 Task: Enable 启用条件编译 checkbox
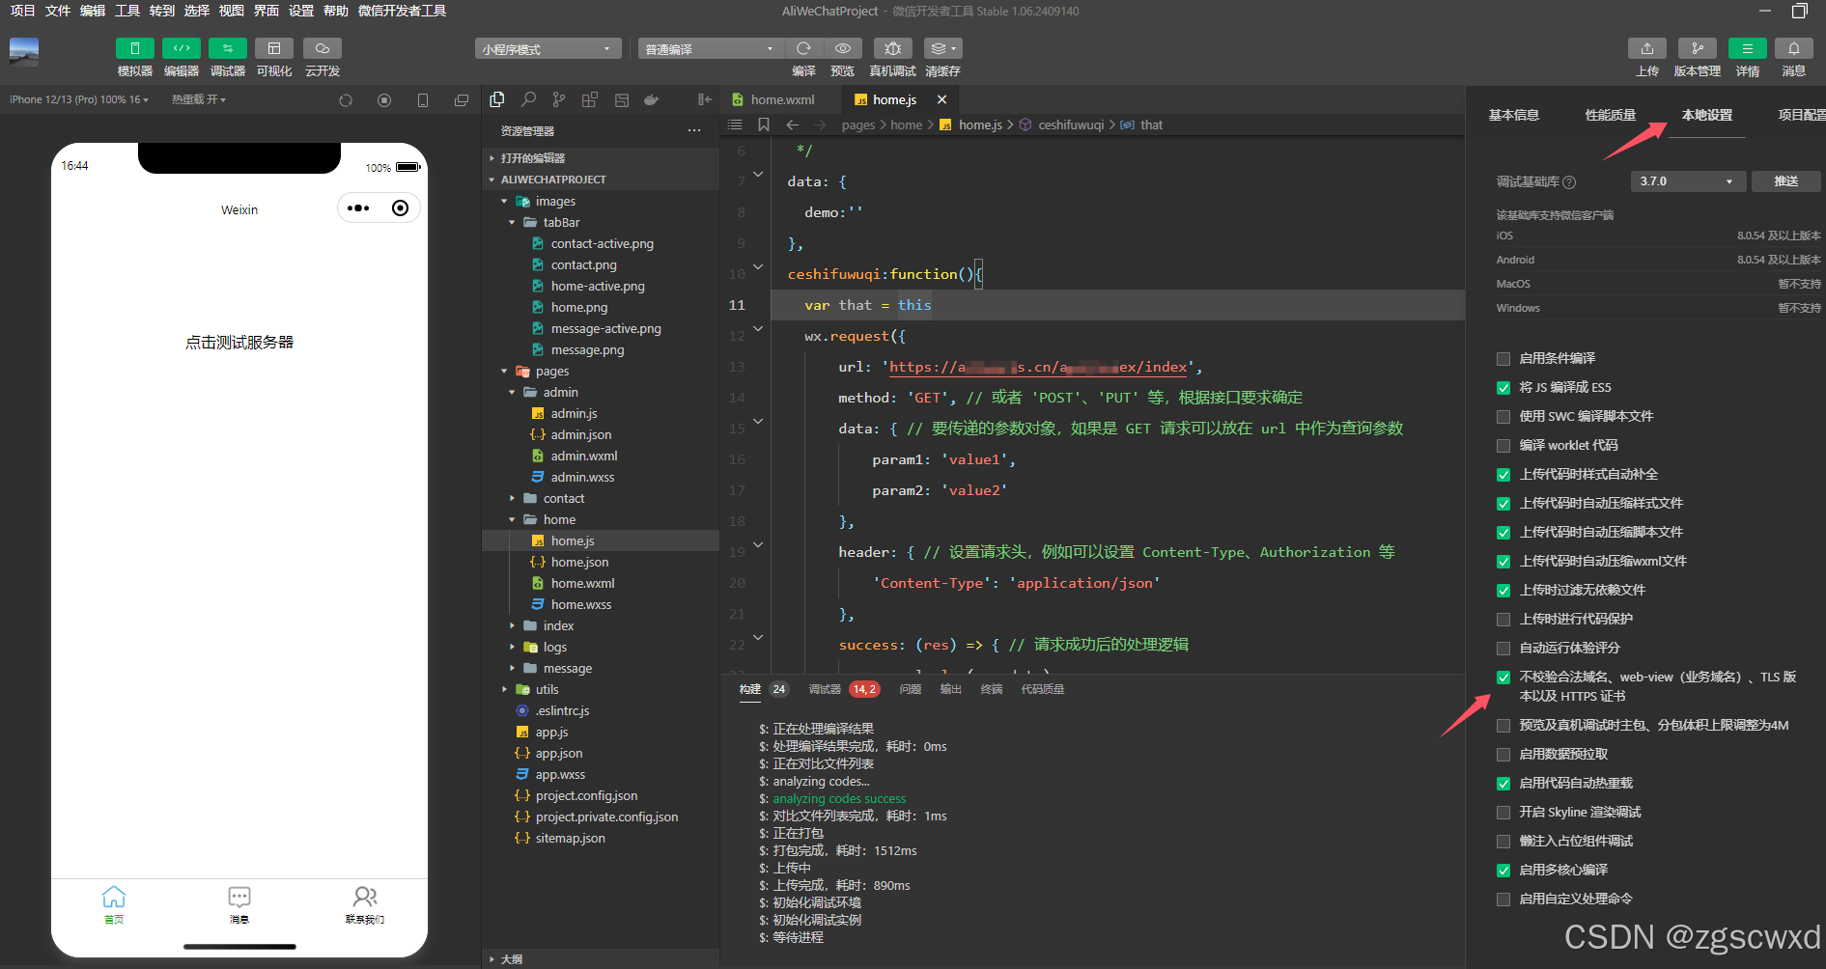pyautogui.click(x=1503, y=359)
